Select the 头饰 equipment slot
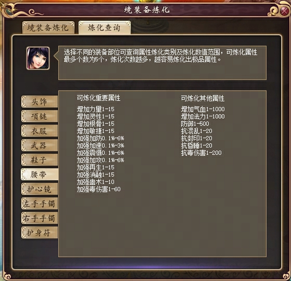Viewport: 291px width, 281px height. coord(40,102)
